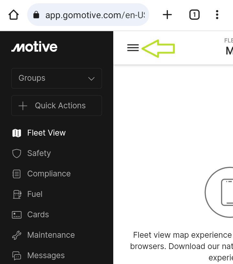Expand the Groups dropdown

pos(57,78)
